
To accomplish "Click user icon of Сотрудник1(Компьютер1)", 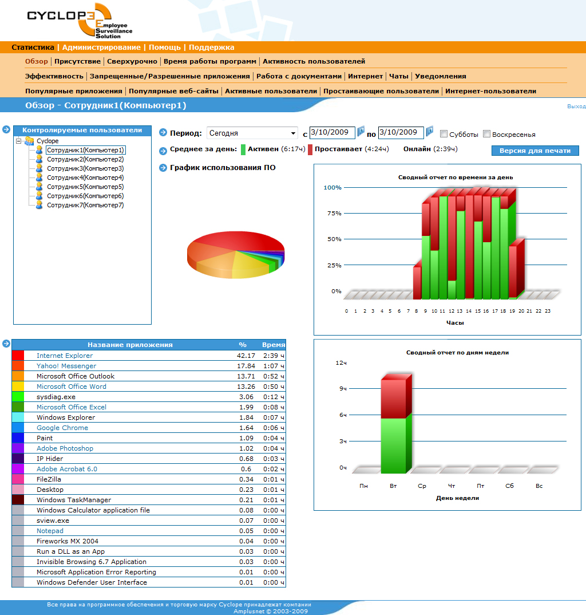I will tap(39, 150).
